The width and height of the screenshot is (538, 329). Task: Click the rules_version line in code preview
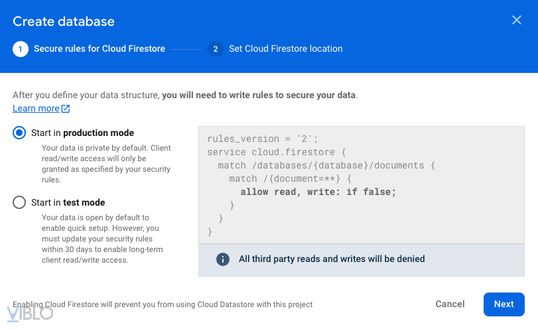[x=263, y=139]
